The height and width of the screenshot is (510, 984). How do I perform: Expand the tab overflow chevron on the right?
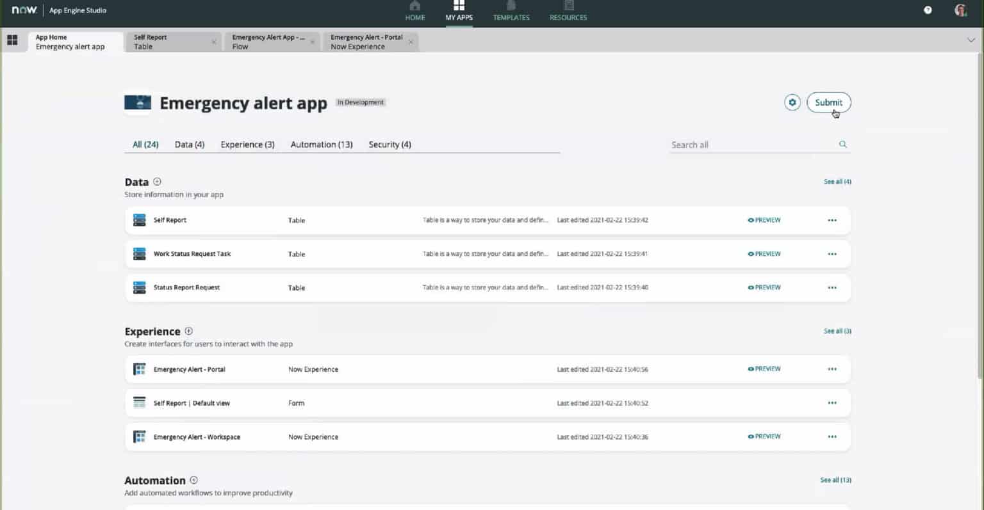coord(971,40)
